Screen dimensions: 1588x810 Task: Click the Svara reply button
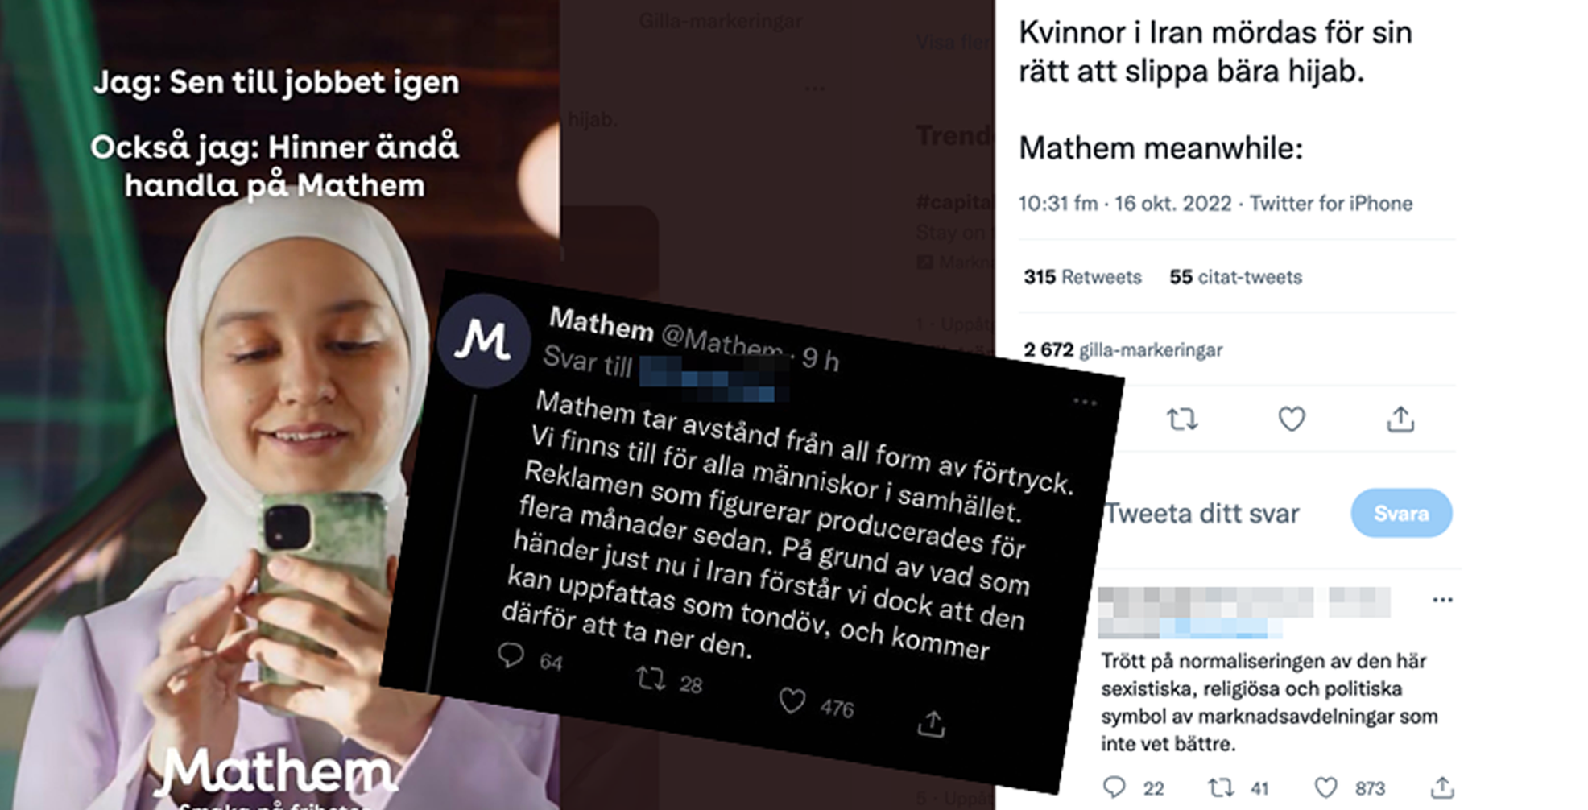pyautogui.click(x=1401, y=513)
